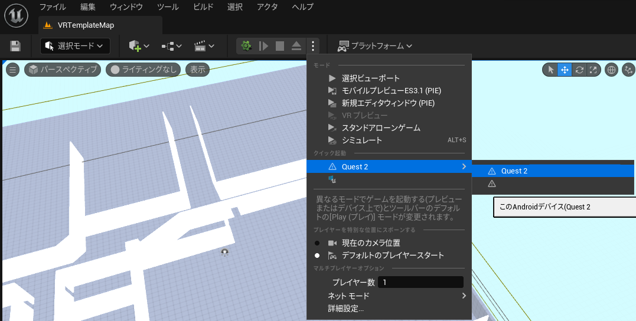
Task: Open the add content cube dropdown
Action: [x=139, y=46]
